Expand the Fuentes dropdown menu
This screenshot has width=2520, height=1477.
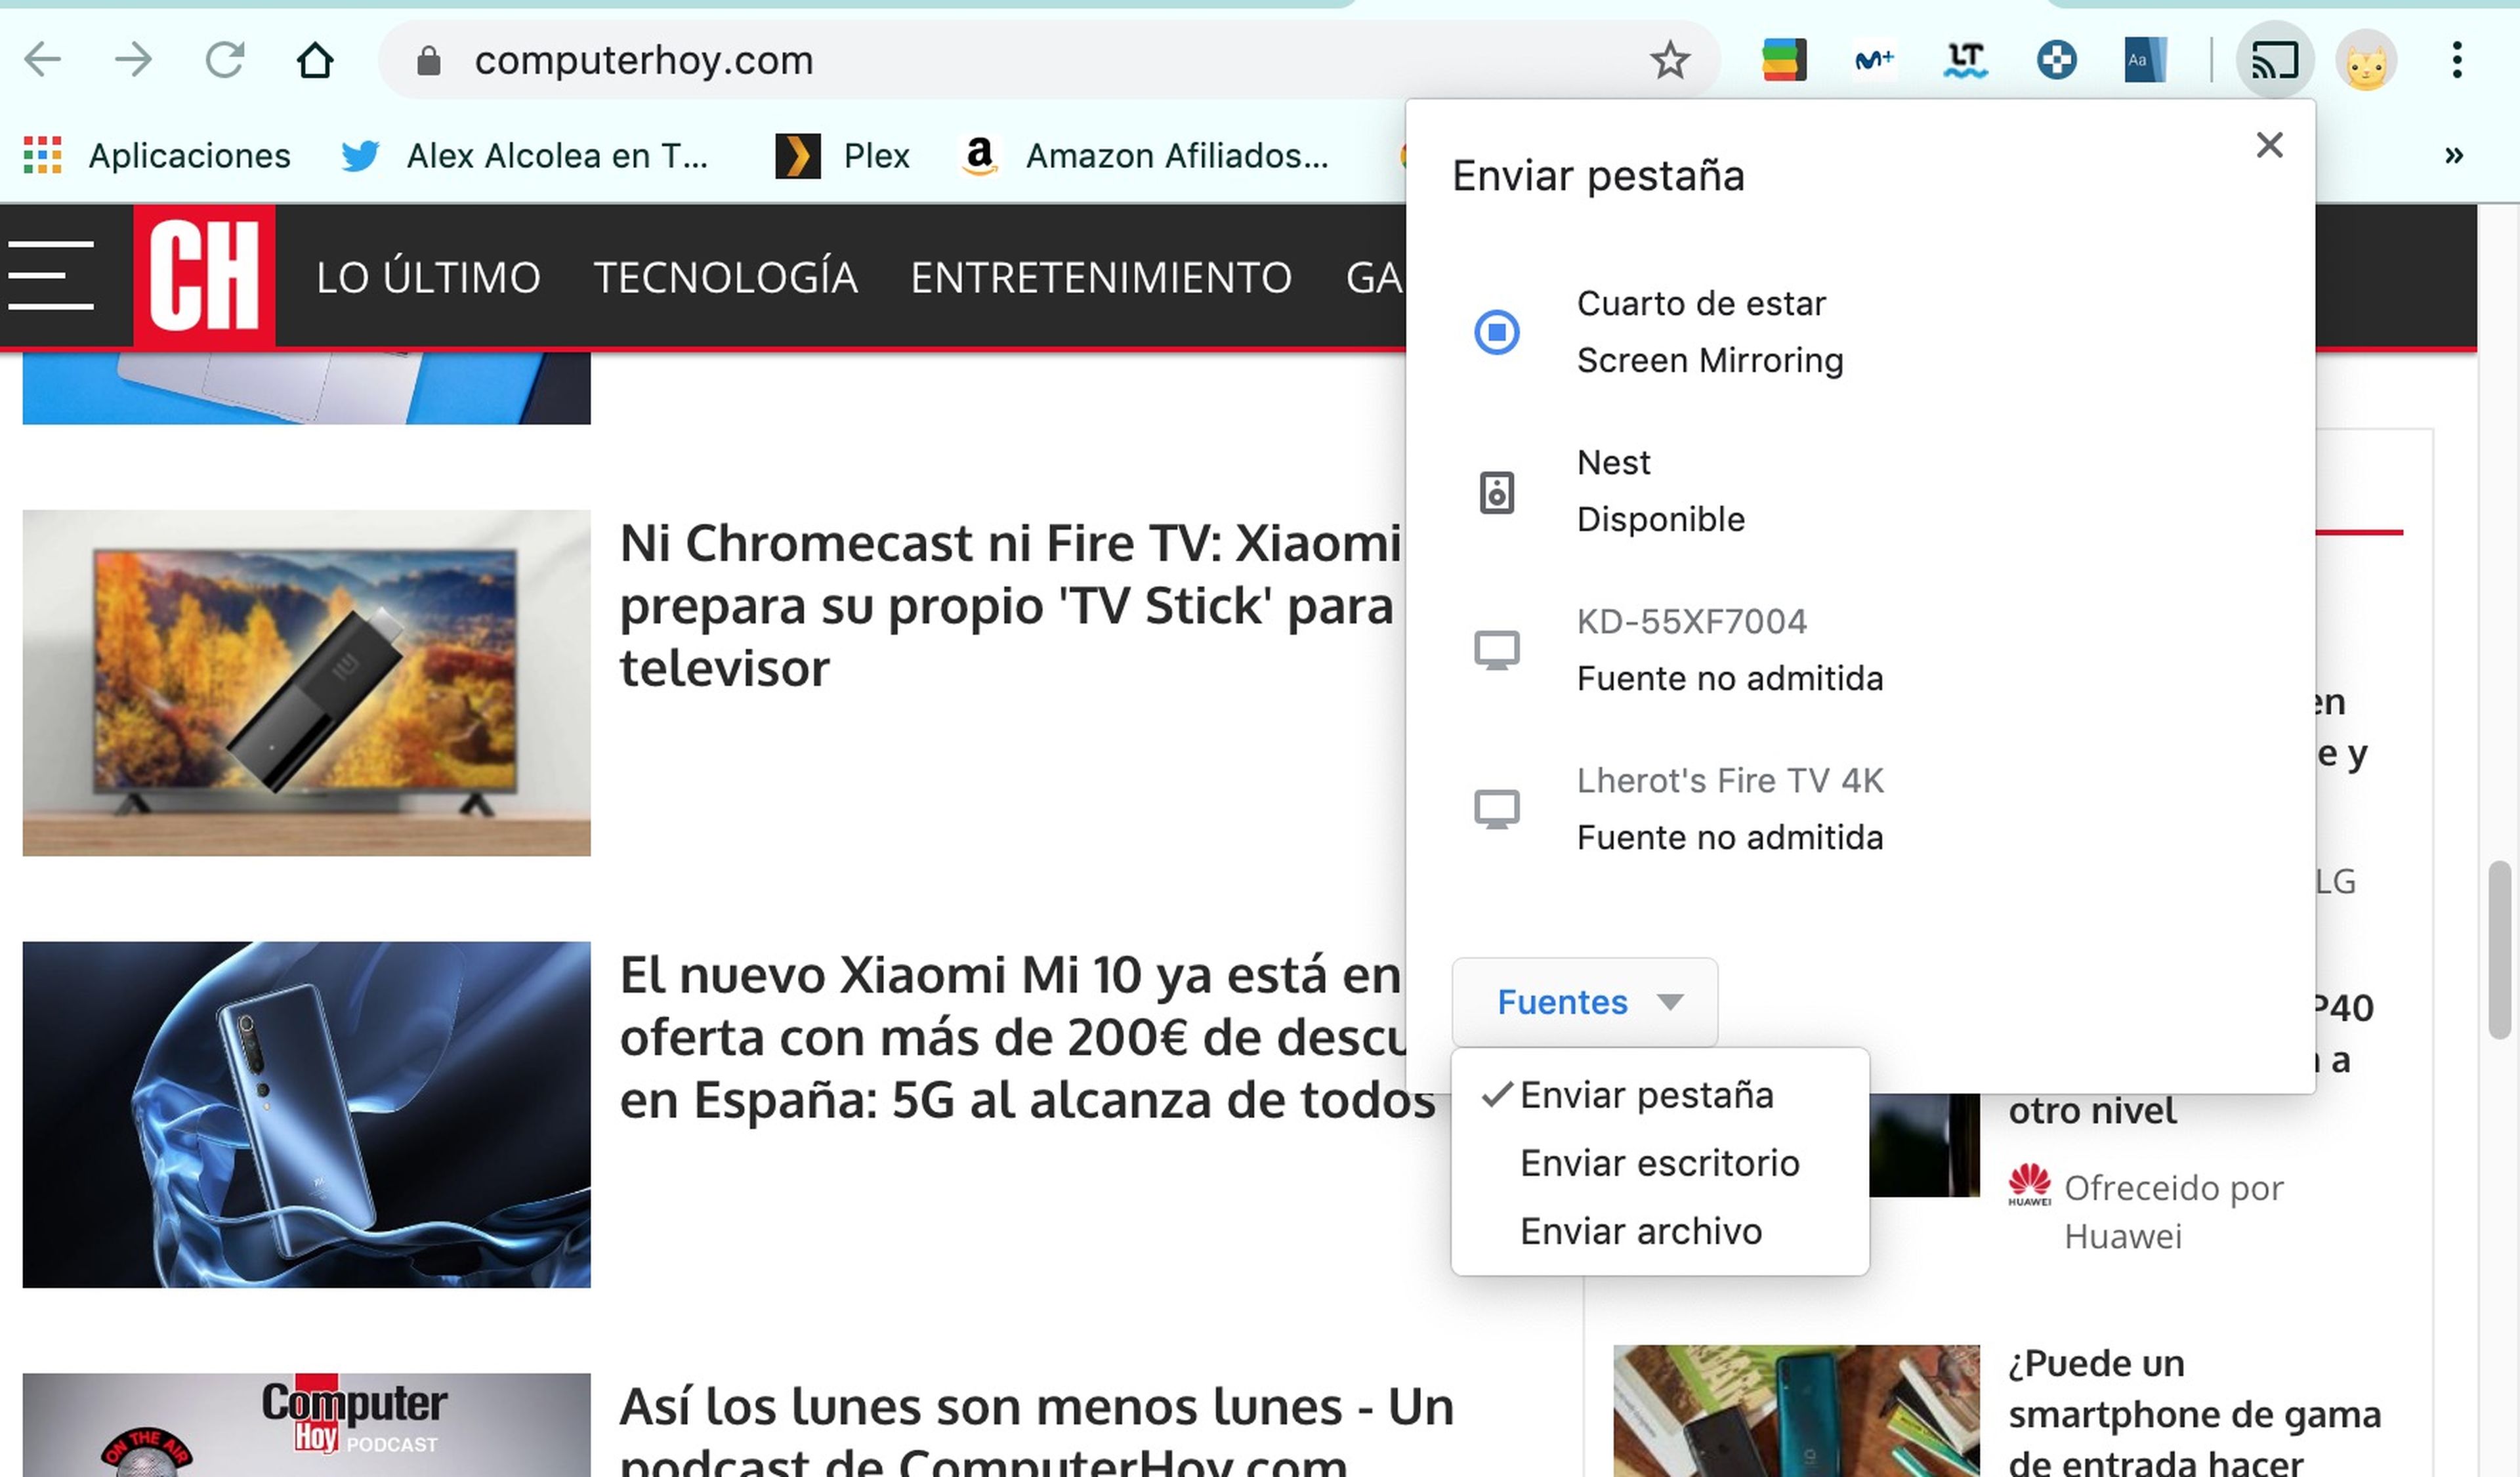click(1584, 1002)
